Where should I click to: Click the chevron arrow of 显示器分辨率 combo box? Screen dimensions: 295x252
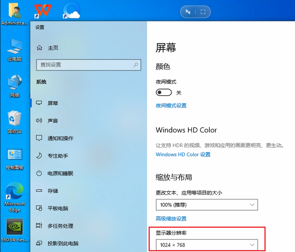(x=252, y=245)
